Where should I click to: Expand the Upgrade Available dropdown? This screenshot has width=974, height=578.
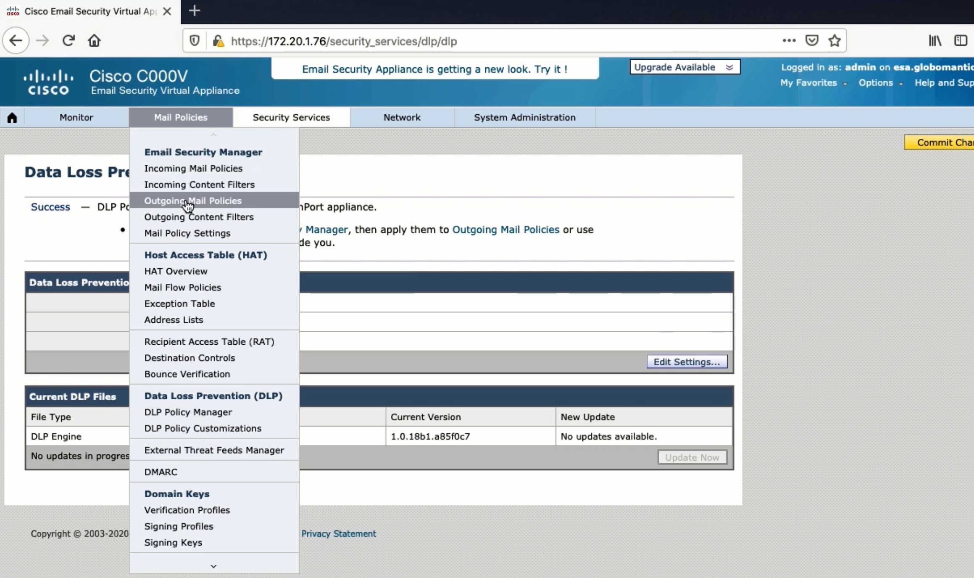pyautogui.click(x=684, y=67)
